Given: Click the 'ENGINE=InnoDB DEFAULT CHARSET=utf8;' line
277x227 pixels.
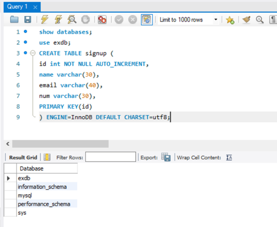Looking at the screenshot, I should tap(108, 117).
